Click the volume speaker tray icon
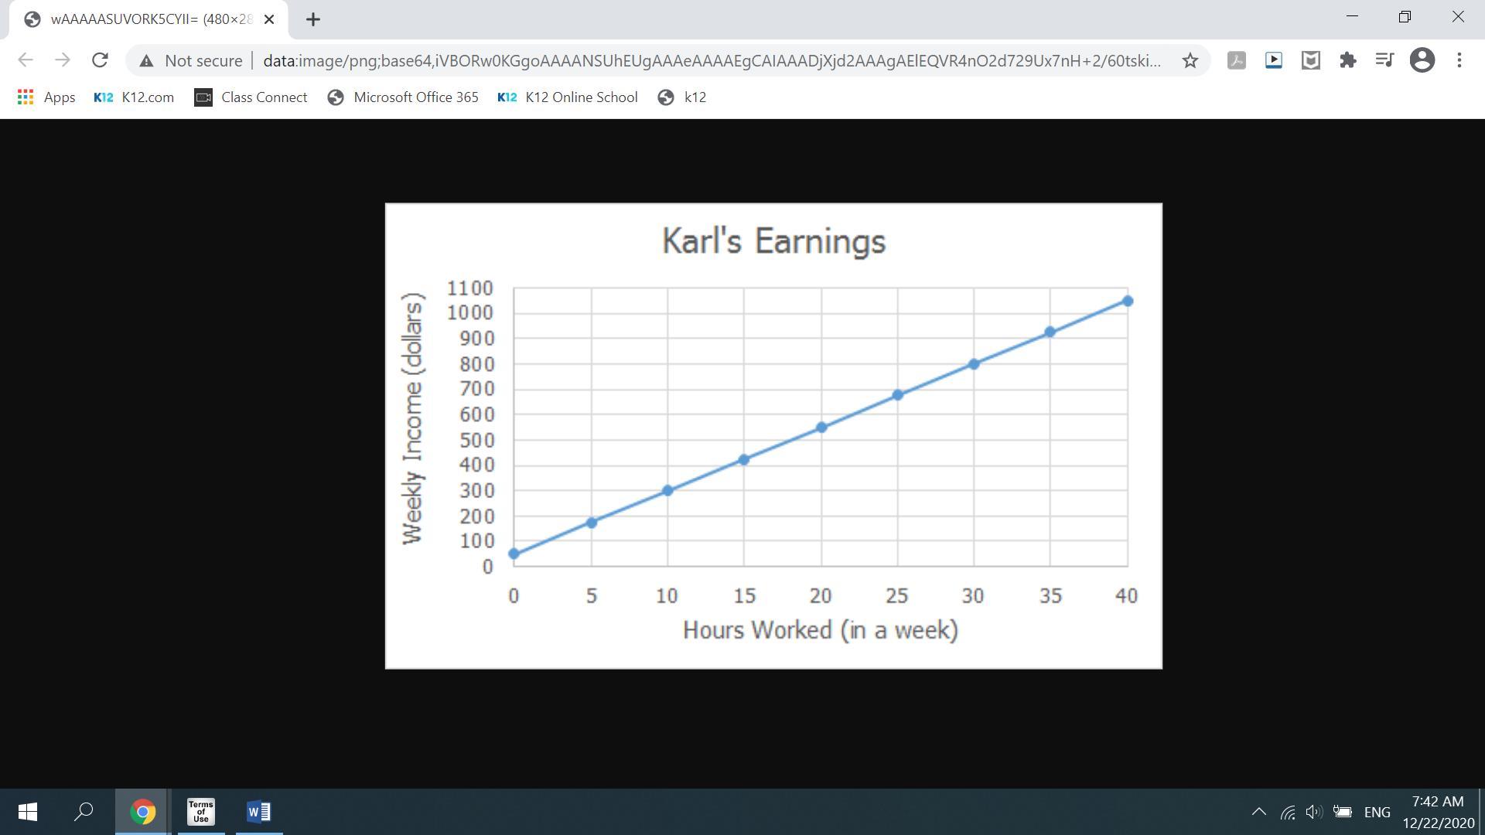This screenshot has height=835, width=1485. pos(1313,812)
